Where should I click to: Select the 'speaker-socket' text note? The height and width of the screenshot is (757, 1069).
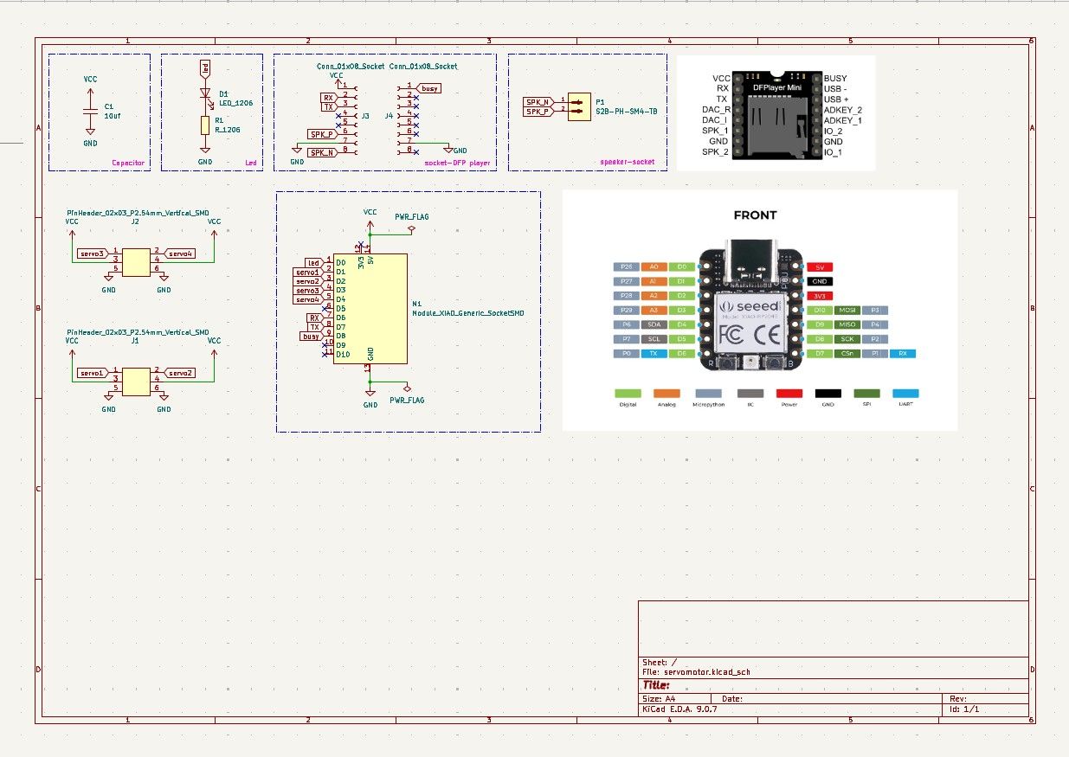click(628, 162)
